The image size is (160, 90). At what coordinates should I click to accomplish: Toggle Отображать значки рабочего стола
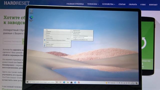[x=80, y=39]
